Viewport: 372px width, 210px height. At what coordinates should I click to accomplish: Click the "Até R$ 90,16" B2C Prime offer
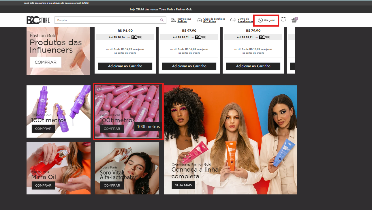125,37
